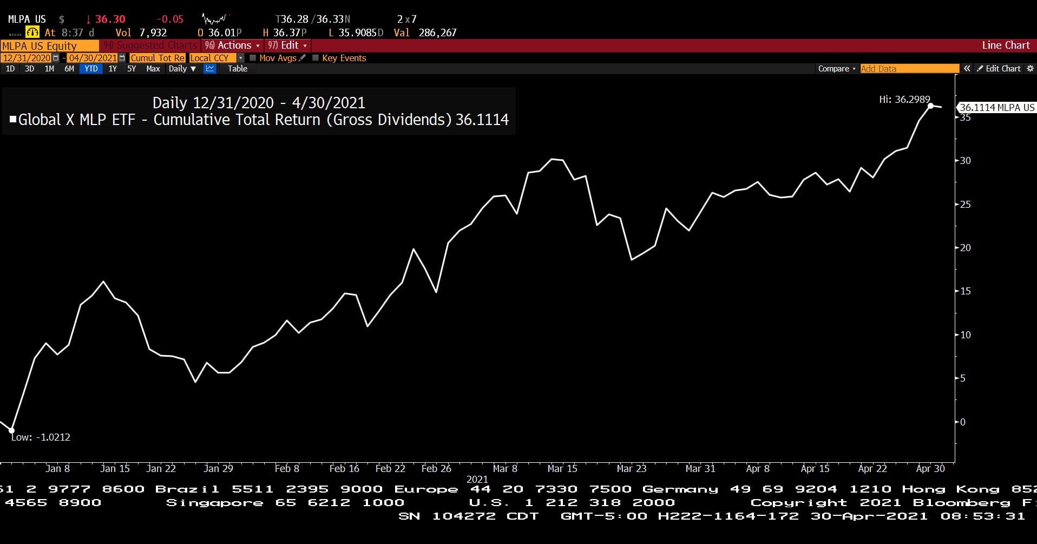Click the Val 286,267 value
This screenshot has width=1037, height=544.
[437, 32]
